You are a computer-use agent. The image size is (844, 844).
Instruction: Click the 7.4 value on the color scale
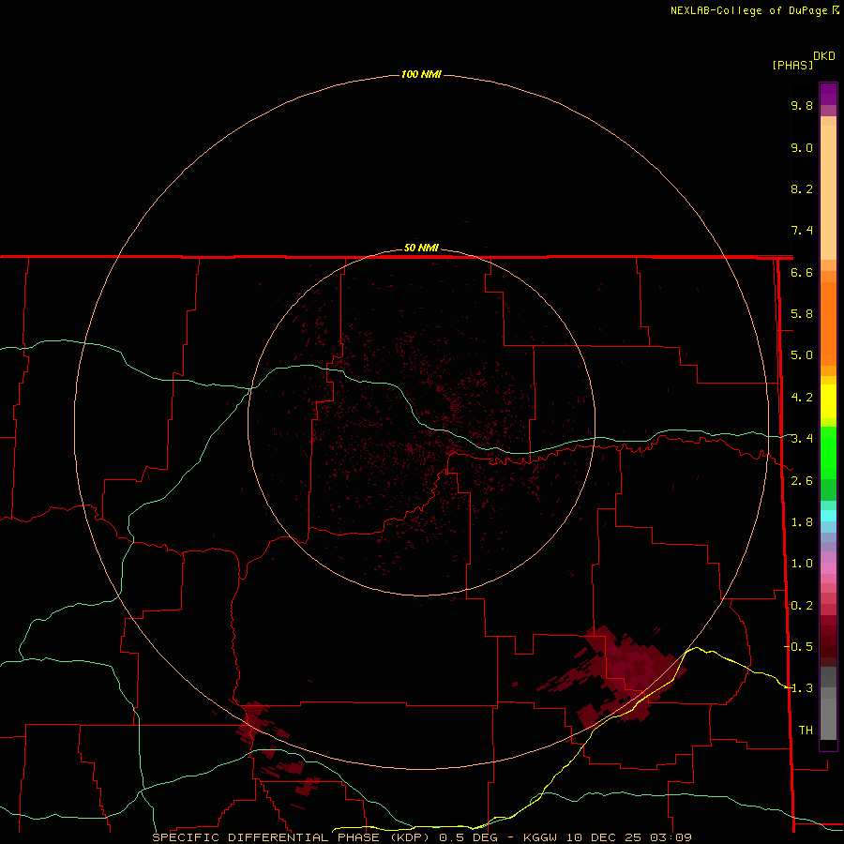pyautogui.click(x=802, y=231)
